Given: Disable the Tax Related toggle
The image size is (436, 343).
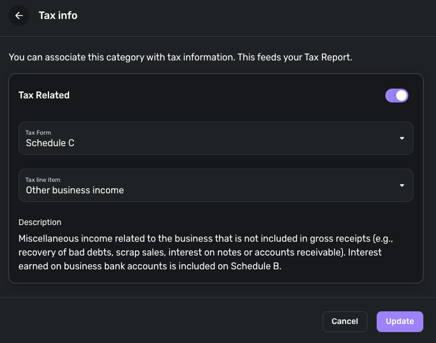Looking at the screenshot, I should coord(396,96).
